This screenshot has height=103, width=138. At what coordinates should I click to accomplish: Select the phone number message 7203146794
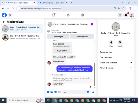pyautogui.click(x=58, y=84)
